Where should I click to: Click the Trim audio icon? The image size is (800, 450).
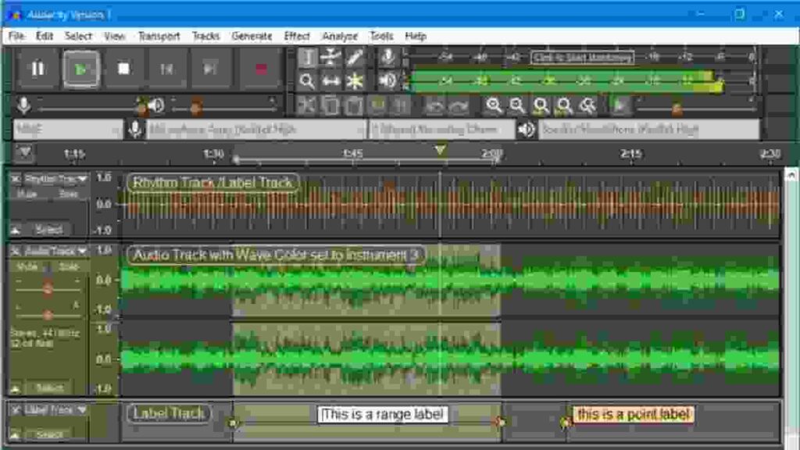click(x=377, y=105)
